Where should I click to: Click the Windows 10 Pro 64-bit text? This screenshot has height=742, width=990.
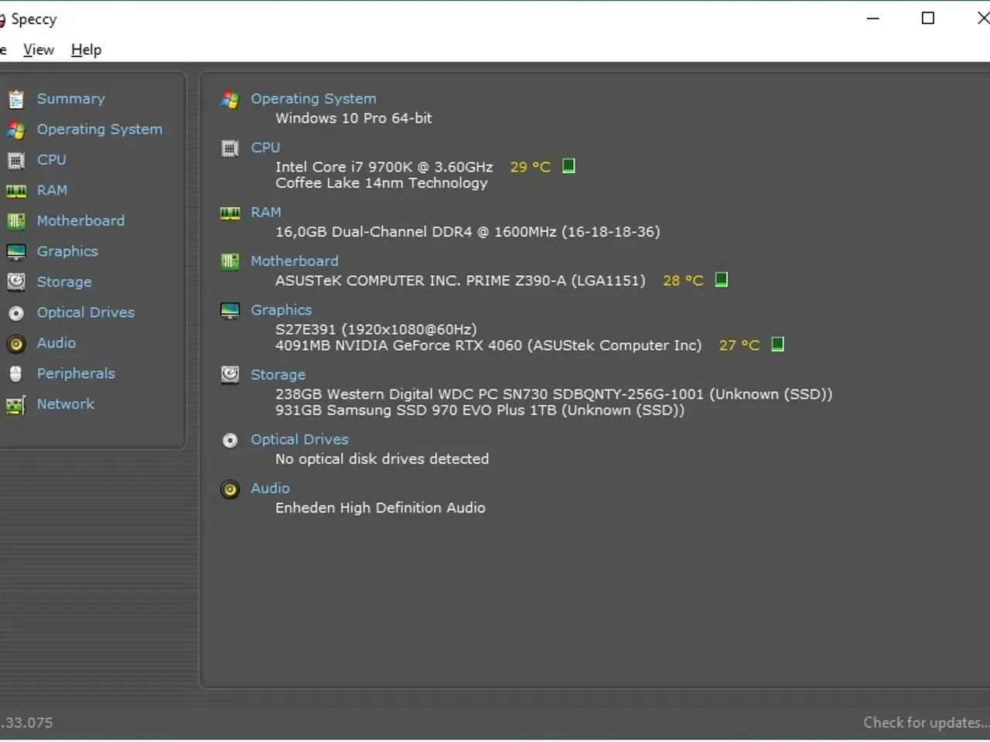pyautogui.click(x=353, y=118)
